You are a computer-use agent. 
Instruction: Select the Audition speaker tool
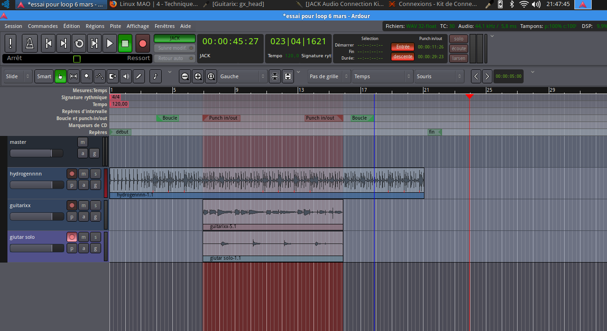click(125, 76)
